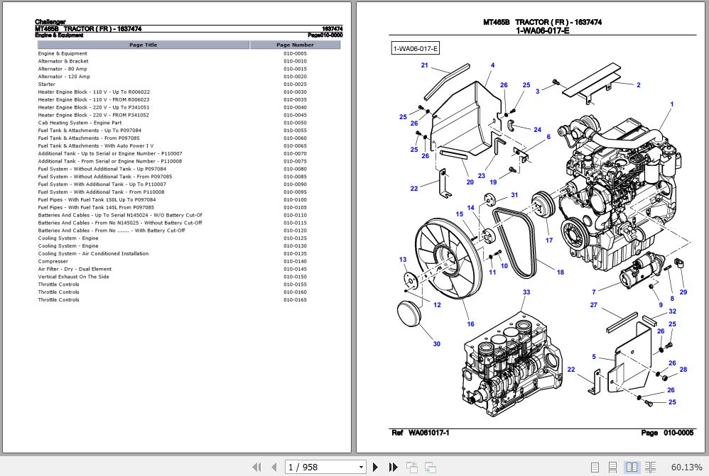Click the next view icon
The width and height of the screenshot is (709, 476).
point(430,467)
